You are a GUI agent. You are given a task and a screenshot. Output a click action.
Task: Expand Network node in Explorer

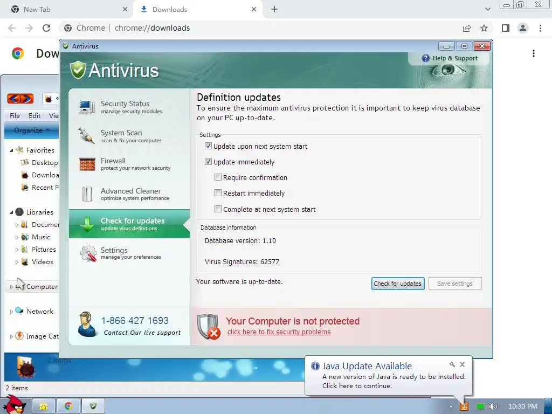coord(11,312)
